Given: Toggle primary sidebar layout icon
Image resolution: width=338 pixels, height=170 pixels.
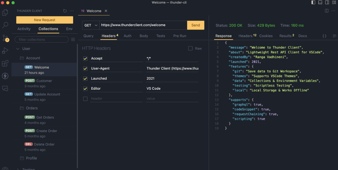Looking at the screenshot, I should click(313, 2).
